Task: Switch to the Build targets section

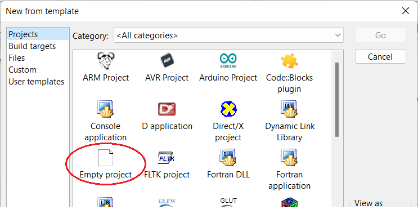Action: (x=32, y=46)
